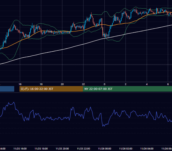The width and height of the screenshot is (172, 151).
Task: Click the hour label 4 on price chart axis
Action: (147, 84)
